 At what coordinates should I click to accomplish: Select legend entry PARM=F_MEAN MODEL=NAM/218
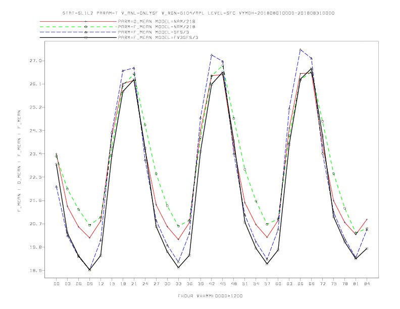click(157, 27)
